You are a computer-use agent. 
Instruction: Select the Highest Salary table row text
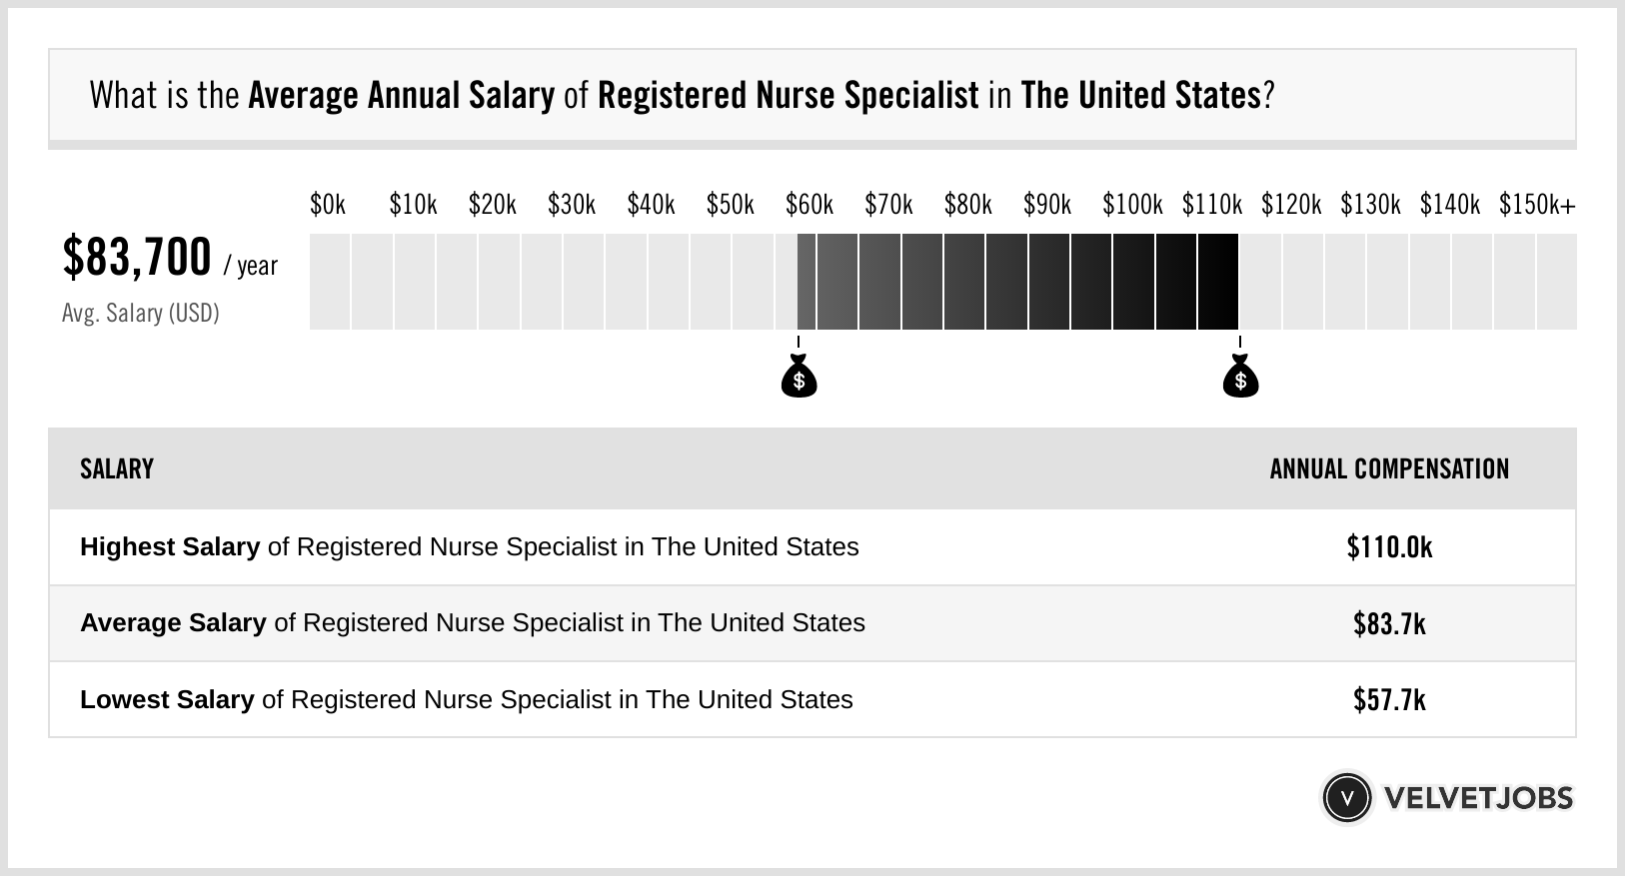469,547
